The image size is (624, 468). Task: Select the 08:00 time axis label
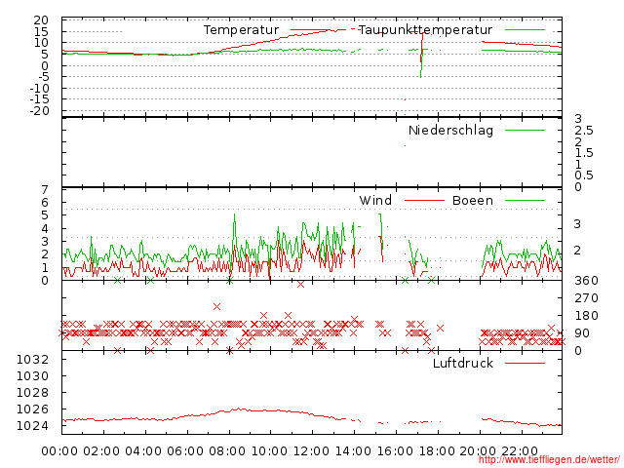pos(227,451)
